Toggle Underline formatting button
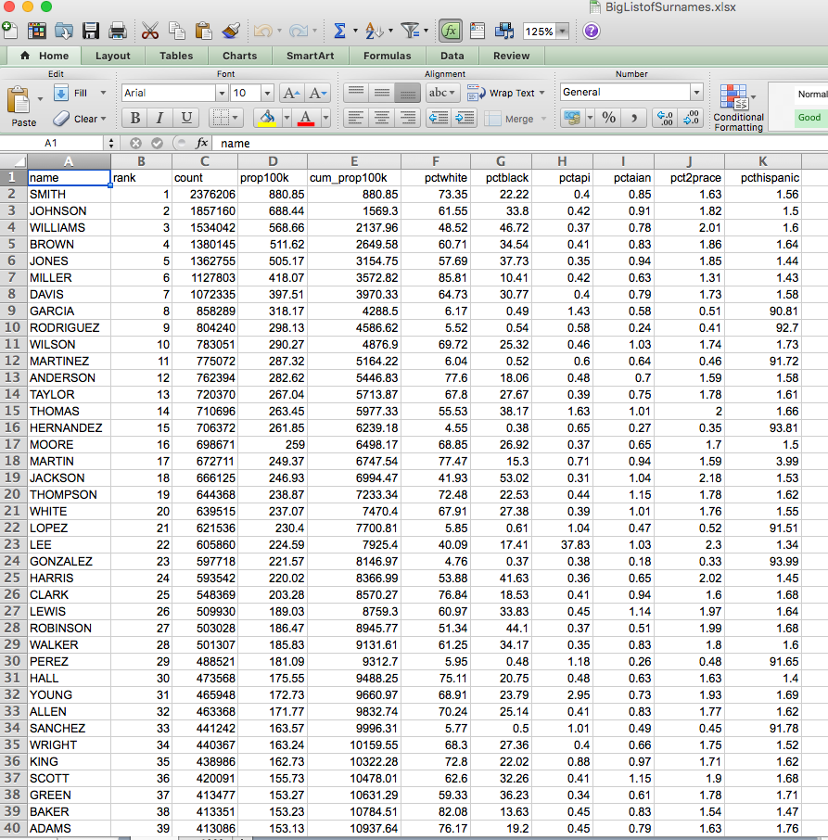 click(x=185, y=118)
